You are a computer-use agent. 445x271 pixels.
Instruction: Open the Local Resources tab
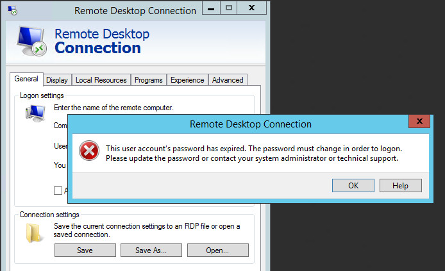pos(101,80)
